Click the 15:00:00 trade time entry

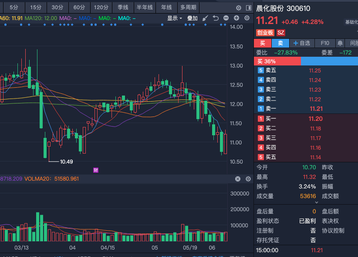267,250
